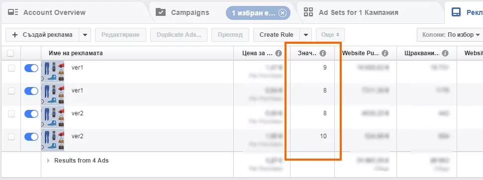Sort by the 'Website Pu...' column header
This screenshot has width=483, height=180.
[x=361, y=53]
